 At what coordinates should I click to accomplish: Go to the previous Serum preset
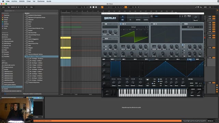pyautogui.click(x=180, y=16)
